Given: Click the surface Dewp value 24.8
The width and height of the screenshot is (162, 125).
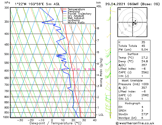Looking at the screenshot, I should coord(145,61).
